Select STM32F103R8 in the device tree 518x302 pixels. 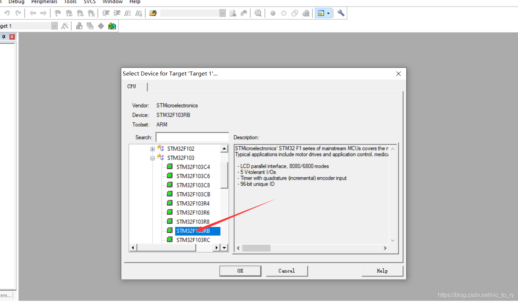[193, 222]
